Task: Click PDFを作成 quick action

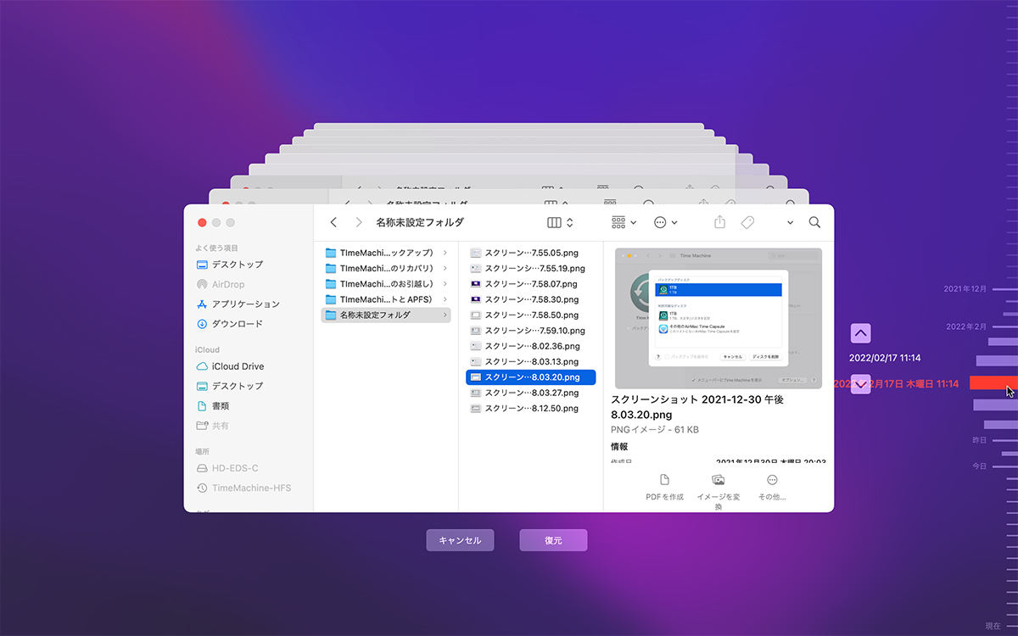Action: tap(664, 488)
